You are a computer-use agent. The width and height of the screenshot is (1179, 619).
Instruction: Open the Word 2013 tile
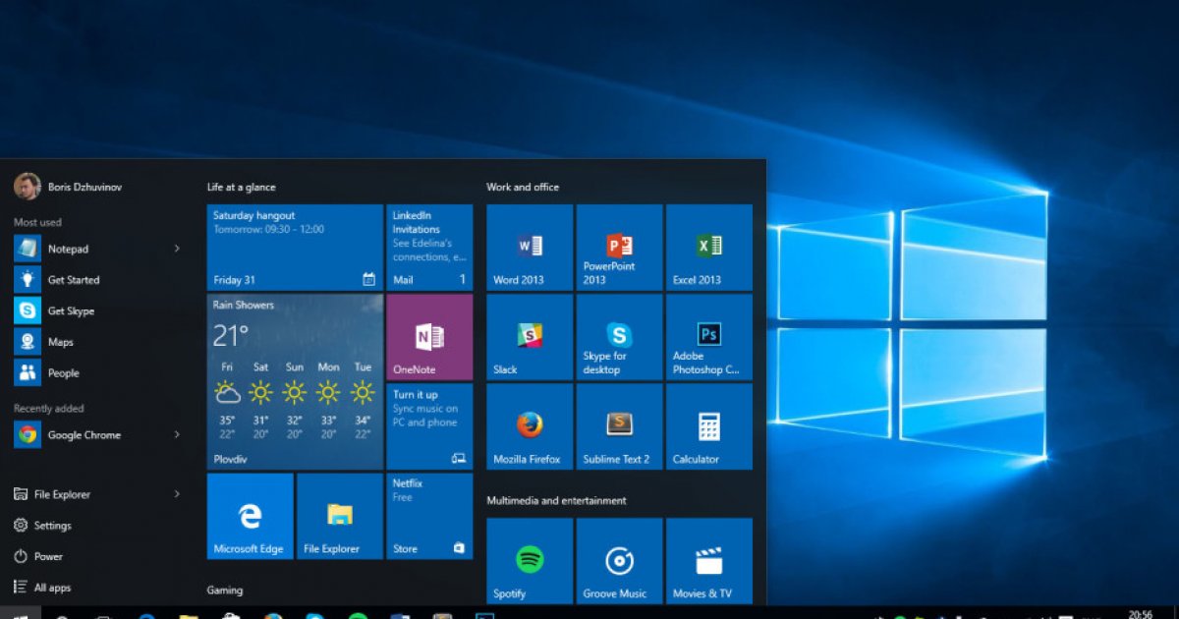pyautogui.click(x=530, y=248)
